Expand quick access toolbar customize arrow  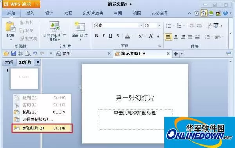[x=51, y=53]
